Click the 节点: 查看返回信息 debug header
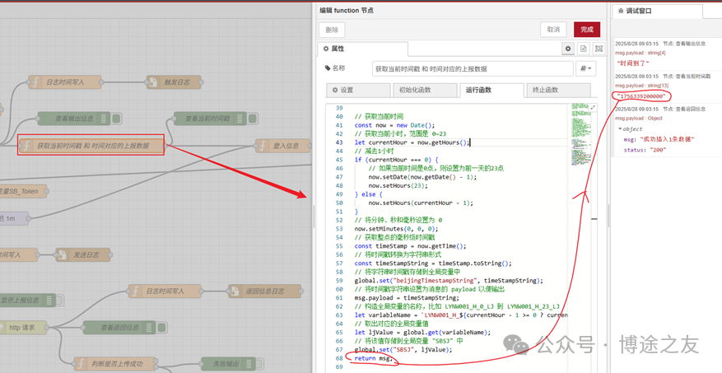 [684, 110]
